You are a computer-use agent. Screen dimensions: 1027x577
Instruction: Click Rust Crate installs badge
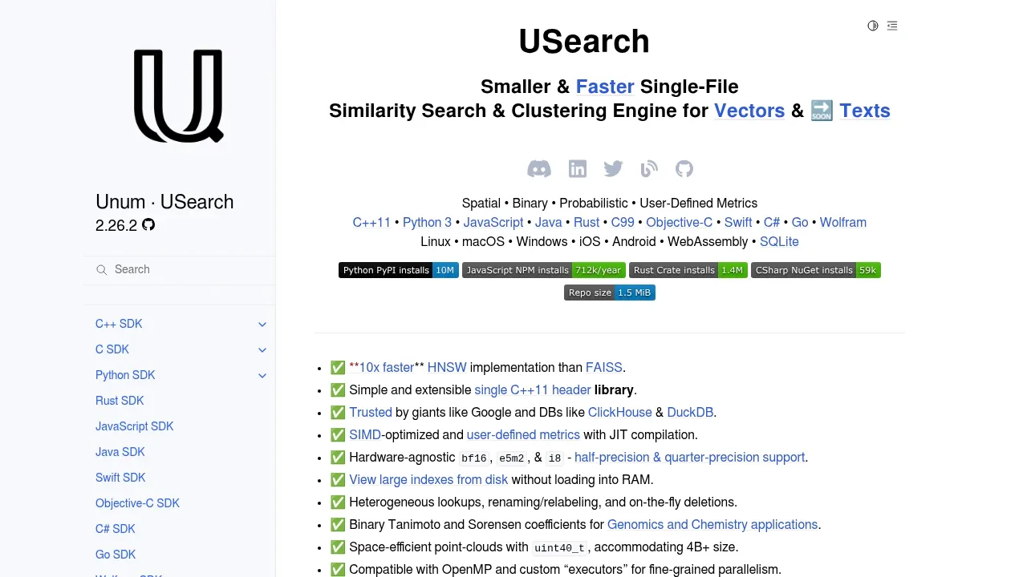point(688,270)
